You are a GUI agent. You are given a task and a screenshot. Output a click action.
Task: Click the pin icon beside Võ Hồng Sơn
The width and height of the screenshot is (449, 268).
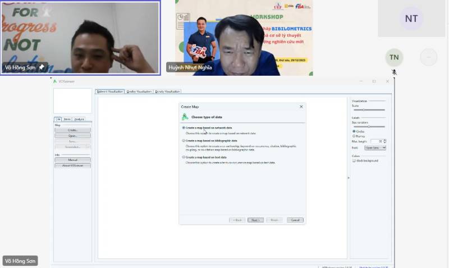[41, 67]
